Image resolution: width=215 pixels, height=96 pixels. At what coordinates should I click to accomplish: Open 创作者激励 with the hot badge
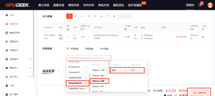pyautogui.click(x=135, y=5)
